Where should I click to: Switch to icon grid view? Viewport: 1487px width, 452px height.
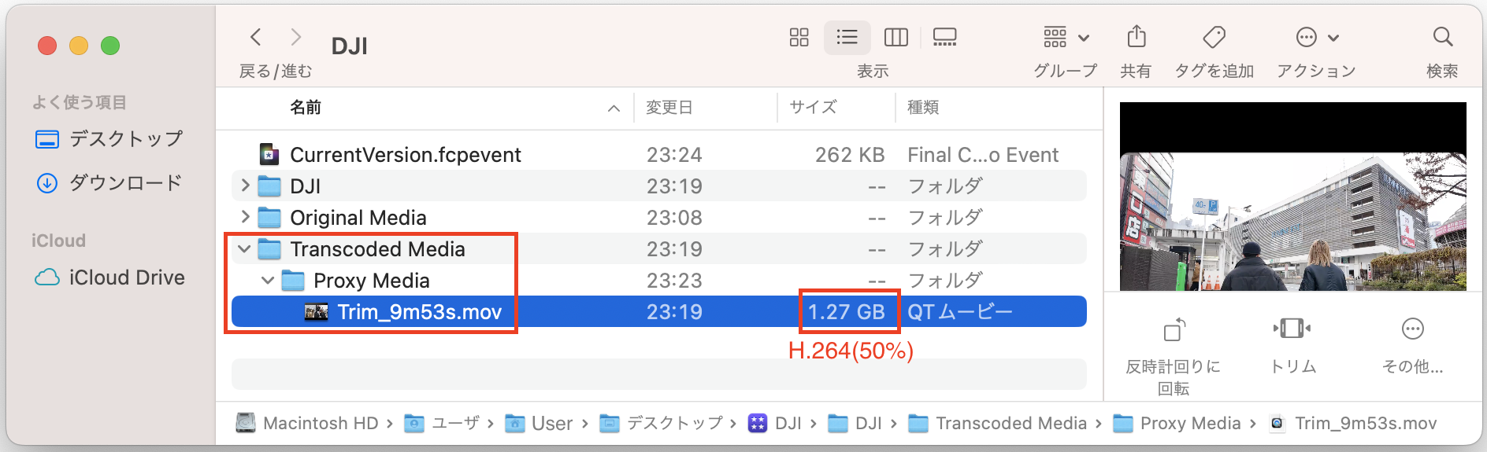pyautogui.click(x=799, y=37)
